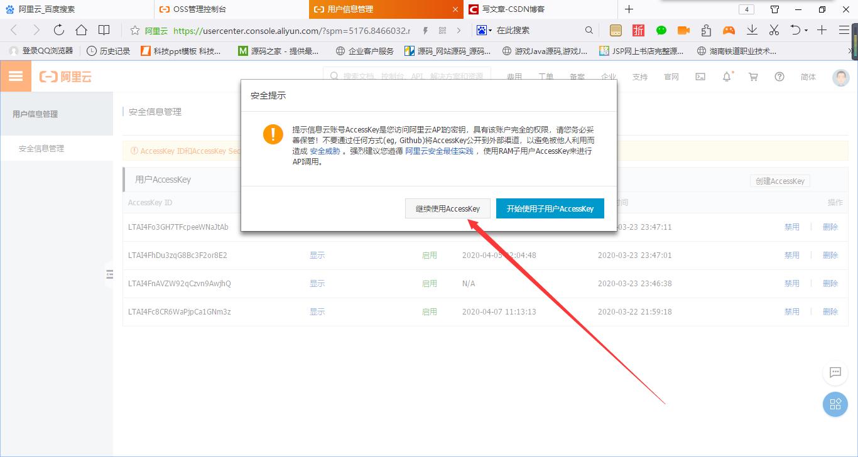This screenshot has width=858, height=457.
Task: Delete key LTAI4Fo3GH7TFcpeeWNaJtAb via 删除
Action: tap(830, 227)
